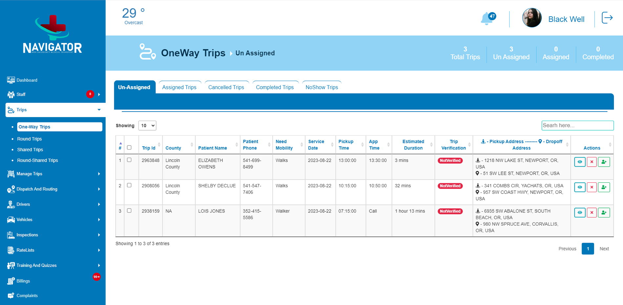Expand the Vehicles sidebar section
The height and width of the screenshot is (305, 623).
(25, 219)
